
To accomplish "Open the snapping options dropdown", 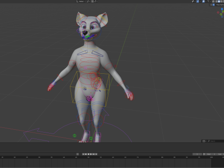I will click(x=96, y=1).
